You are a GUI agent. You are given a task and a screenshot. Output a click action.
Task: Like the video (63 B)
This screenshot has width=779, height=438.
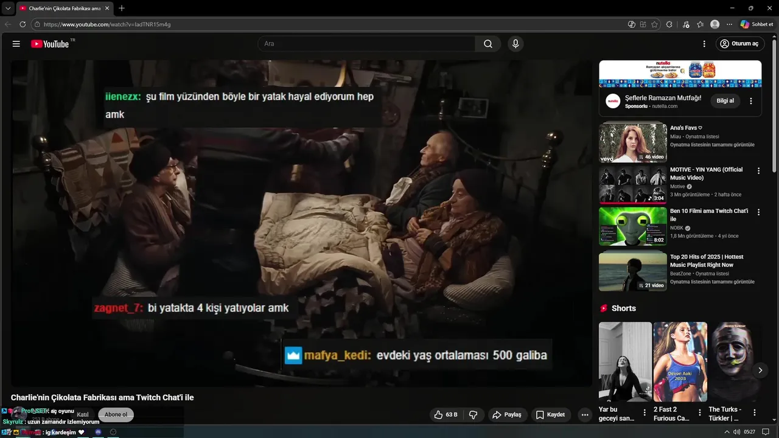(445, 415)
